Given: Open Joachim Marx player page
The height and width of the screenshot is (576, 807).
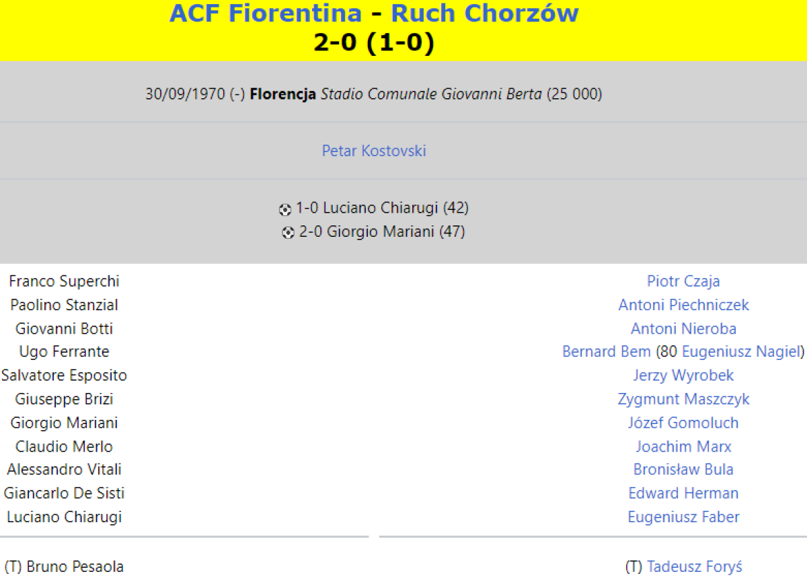Looking at the screenshot, I should (x=683, y=446).
